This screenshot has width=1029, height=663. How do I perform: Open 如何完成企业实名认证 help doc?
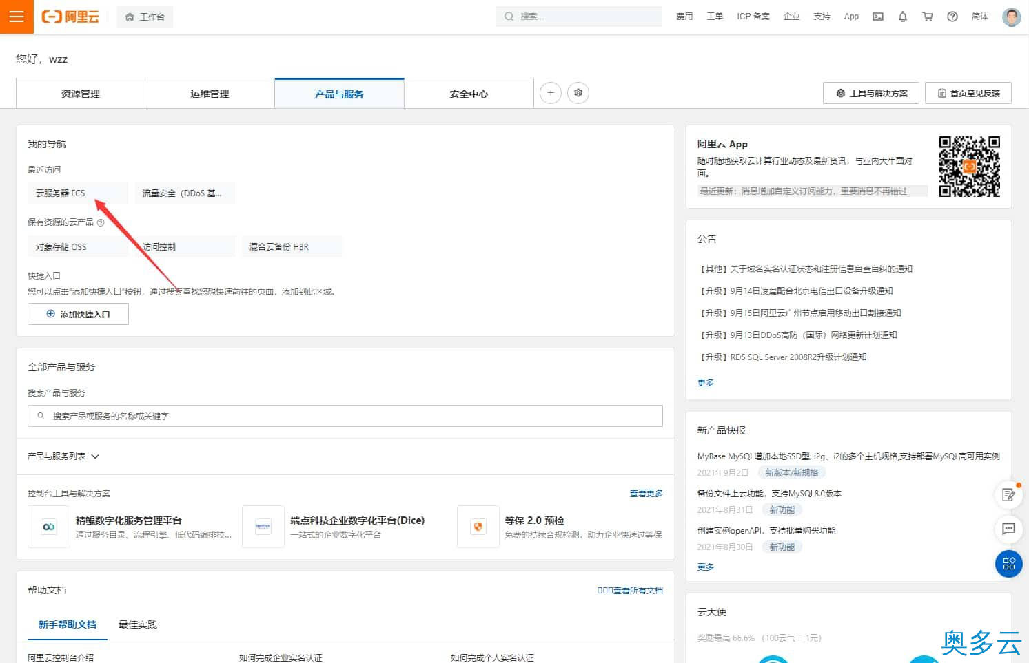(281, 658)
